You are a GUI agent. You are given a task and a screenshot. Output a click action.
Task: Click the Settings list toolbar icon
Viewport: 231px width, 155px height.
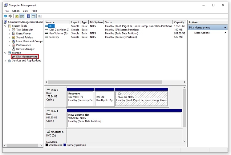[x=40, y=16]
